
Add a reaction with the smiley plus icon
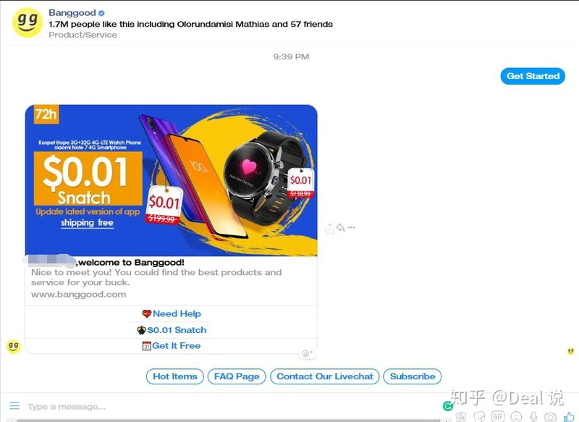click(x=307, y=353)
